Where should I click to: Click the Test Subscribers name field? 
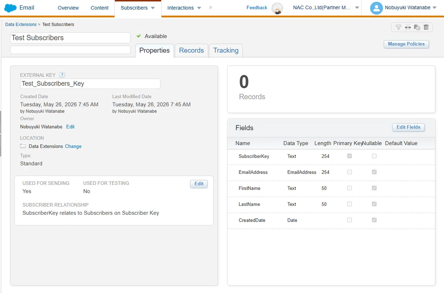70,38
